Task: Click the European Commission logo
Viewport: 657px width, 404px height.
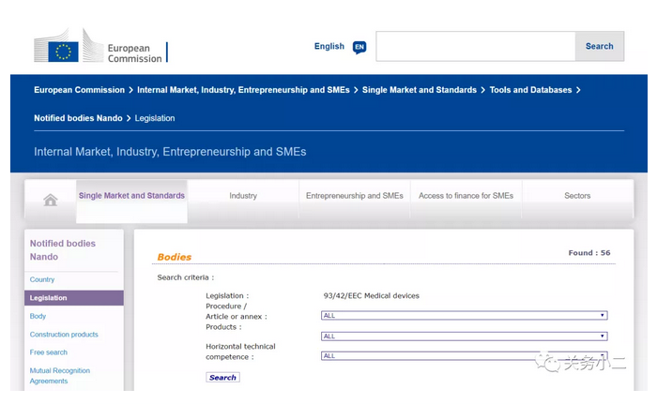Action: point(100,46)
